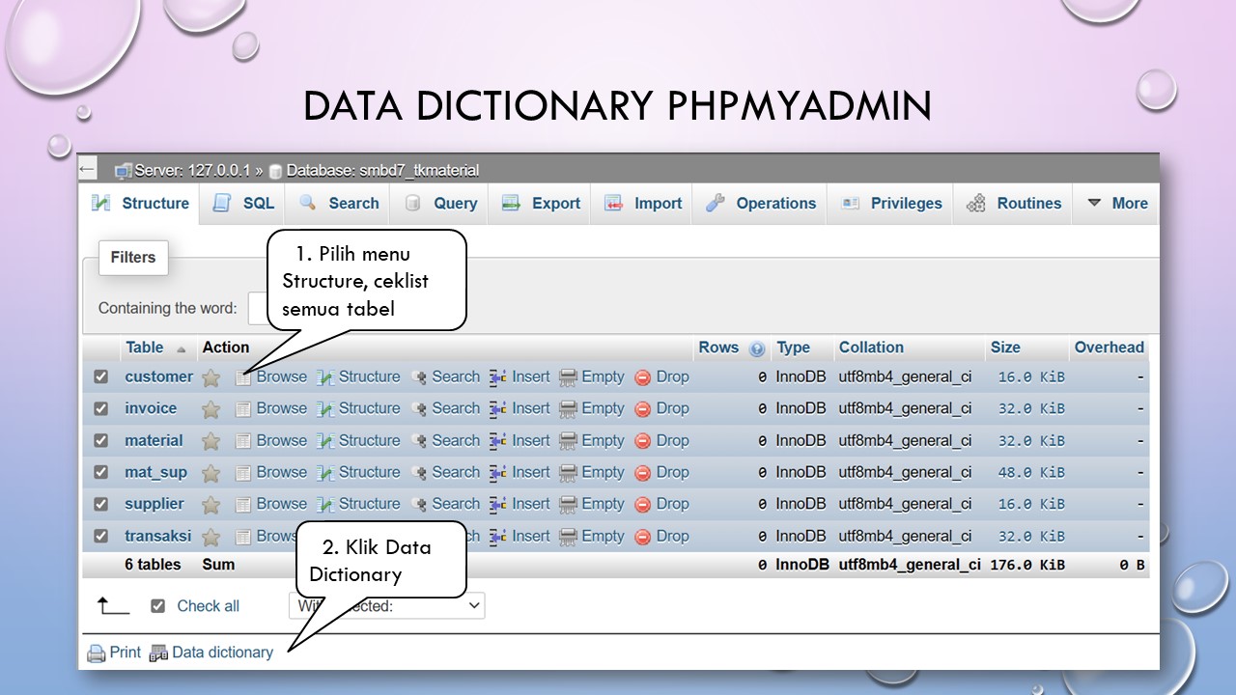Open the Privileges tab

tap(891, 204)
